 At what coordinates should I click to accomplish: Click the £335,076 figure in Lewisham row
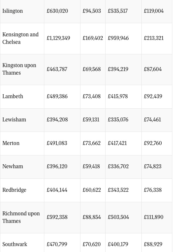pyautogui.click(x=118, y=119)
